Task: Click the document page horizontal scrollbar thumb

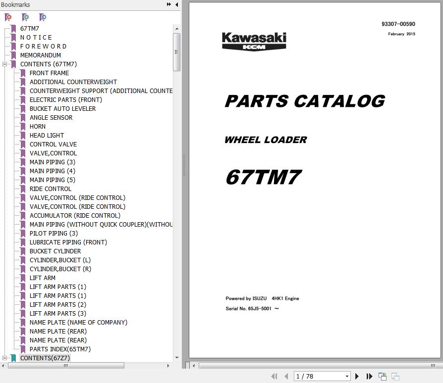Action: [321, 366]
